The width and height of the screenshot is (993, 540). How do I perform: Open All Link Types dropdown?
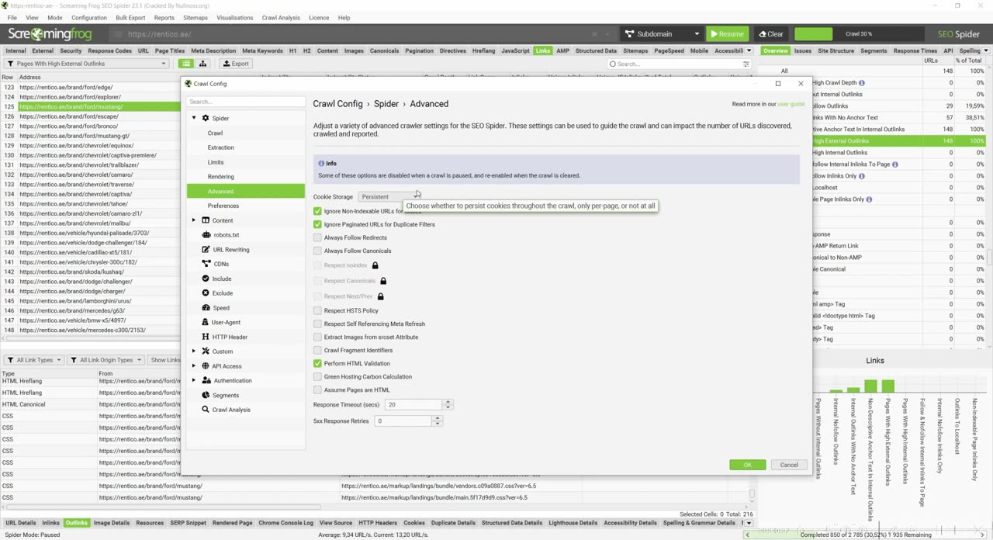click(33, 360)
